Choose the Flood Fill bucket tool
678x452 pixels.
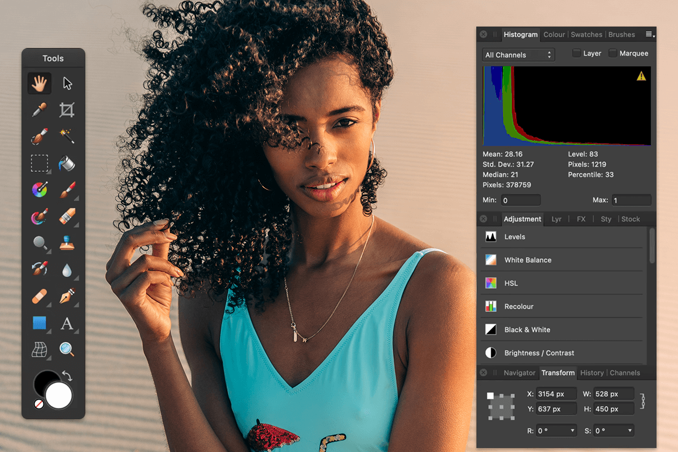pos(67,163)
